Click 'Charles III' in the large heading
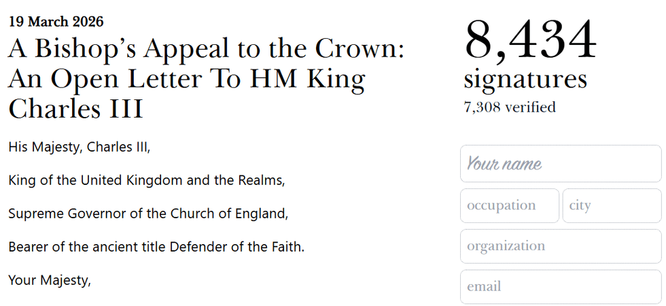 click(x=75, y=108)
